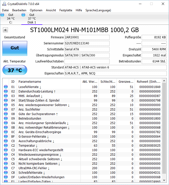Open the Ansicht menu
The height and width of the screenshot is (185, 169).
[x=51, y=10]
